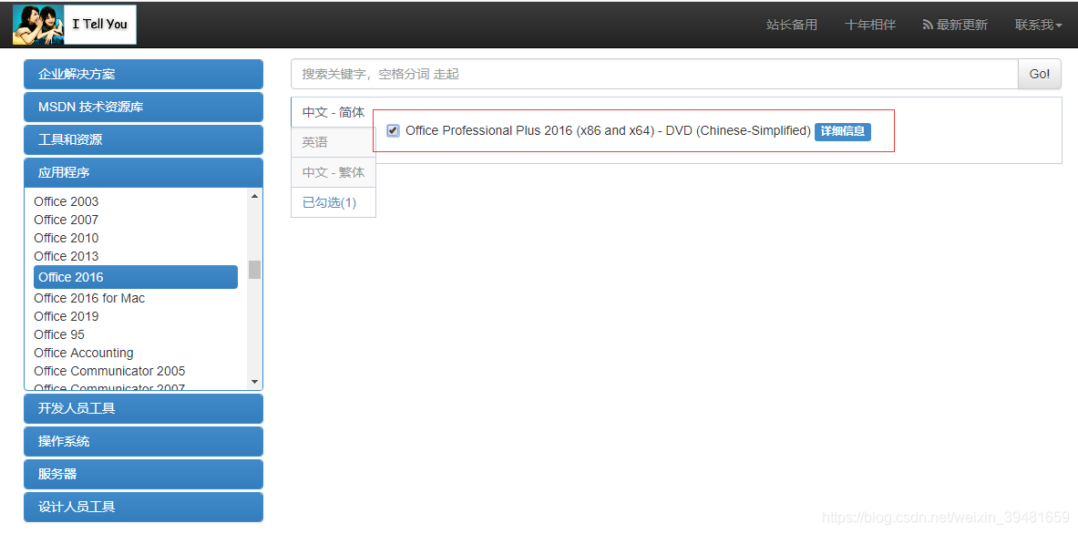Select Office 2003 in the list
This screenshot has width=1078, height=534.
tap(66, 201)
